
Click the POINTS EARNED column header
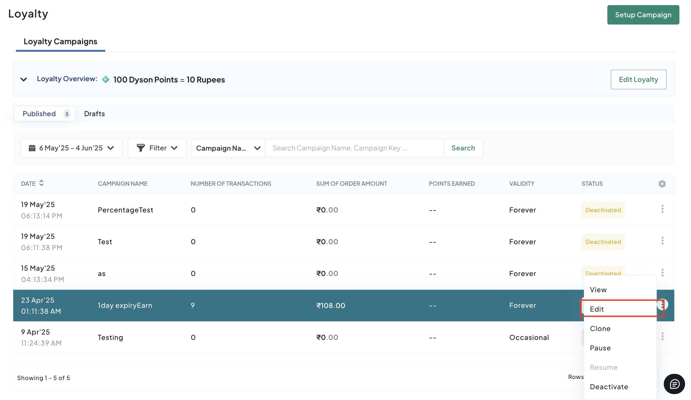pos(452,184)
